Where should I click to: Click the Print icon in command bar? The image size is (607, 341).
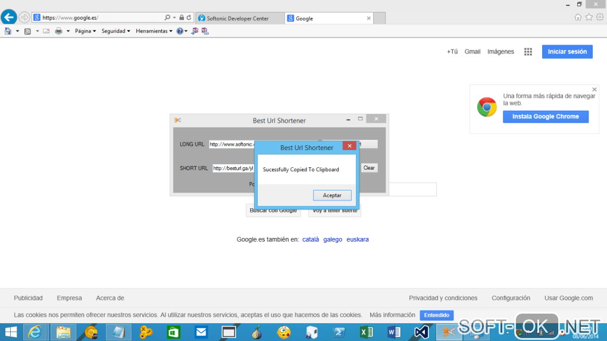pyautogui.click(x=58, y=31)
